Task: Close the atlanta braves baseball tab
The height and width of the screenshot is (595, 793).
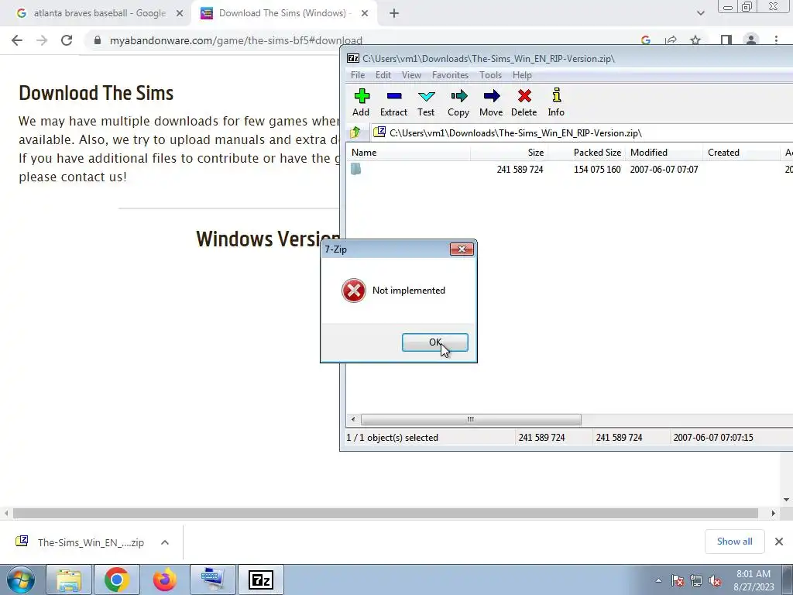Action: [180, 14]
